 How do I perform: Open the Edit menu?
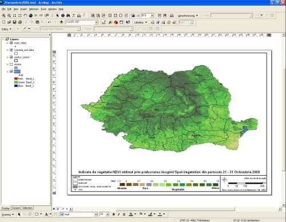pos(9,9)
